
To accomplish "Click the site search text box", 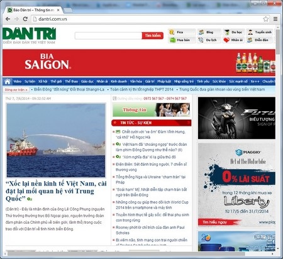I will tap(108, 36).
